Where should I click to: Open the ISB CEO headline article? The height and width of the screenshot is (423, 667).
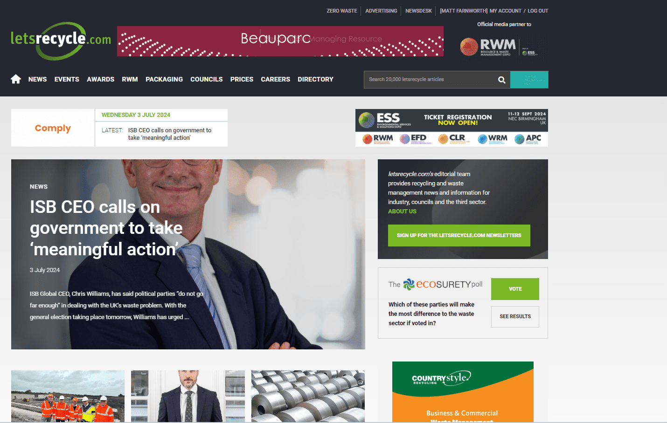point(106,228)
